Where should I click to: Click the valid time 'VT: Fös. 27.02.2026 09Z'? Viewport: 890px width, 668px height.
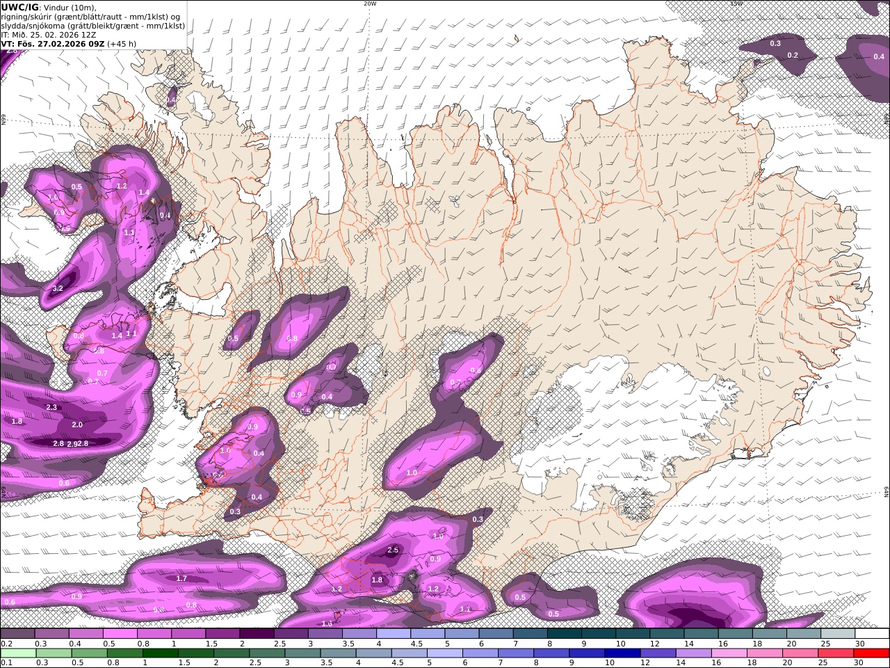53,43
